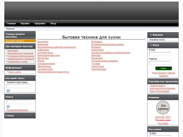The width and height of the screenshot is (183, 137).
Task: Open the Миксеры category
Action: coord(96,56)
